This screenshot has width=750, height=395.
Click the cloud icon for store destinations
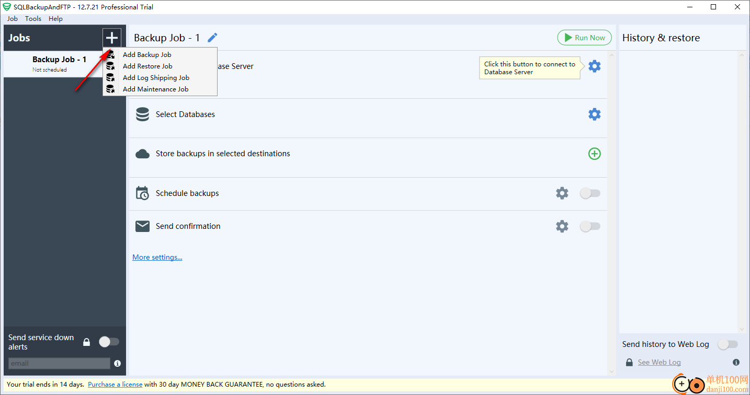pyautogui.click(x=142, y=154)
